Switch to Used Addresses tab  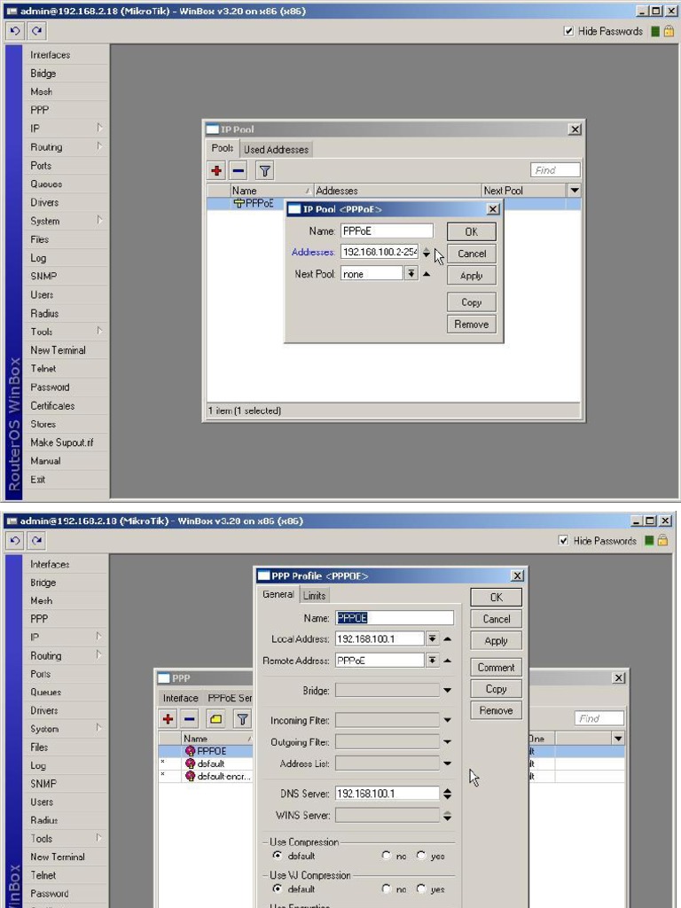click(277, 149)
